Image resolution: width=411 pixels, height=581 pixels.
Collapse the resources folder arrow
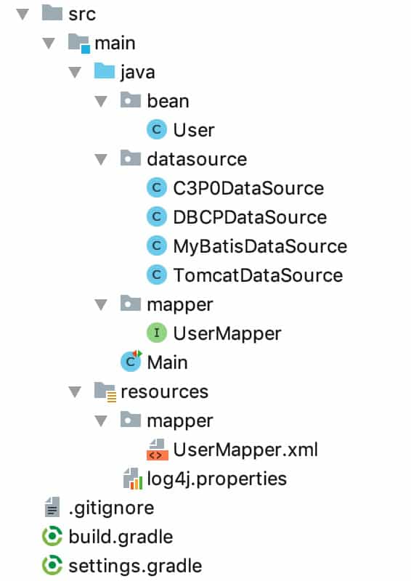pos(75,392)
